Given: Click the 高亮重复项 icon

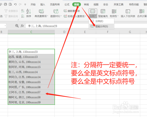Looking at the screenshot, I should (x=41, y=11).
